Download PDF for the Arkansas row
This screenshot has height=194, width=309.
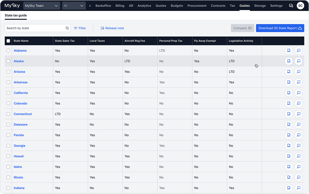[289, 82]
